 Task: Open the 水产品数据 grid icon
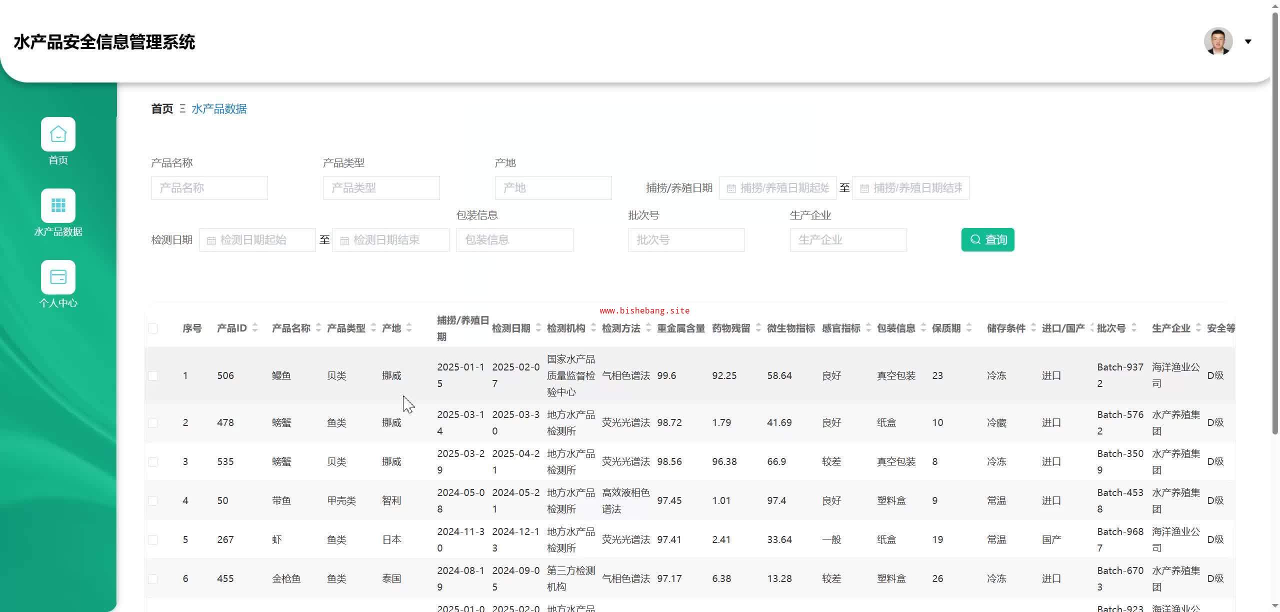pyautogui.click(x=58, y=205)
